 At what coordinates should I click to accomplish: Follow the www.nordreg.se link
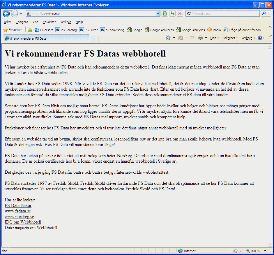click(x=19, y=217)
